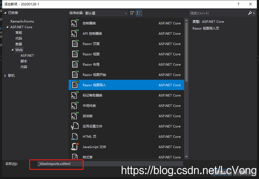Collapse the ASP.NET Core tree node
259x179 pixels.
(7, 27)
